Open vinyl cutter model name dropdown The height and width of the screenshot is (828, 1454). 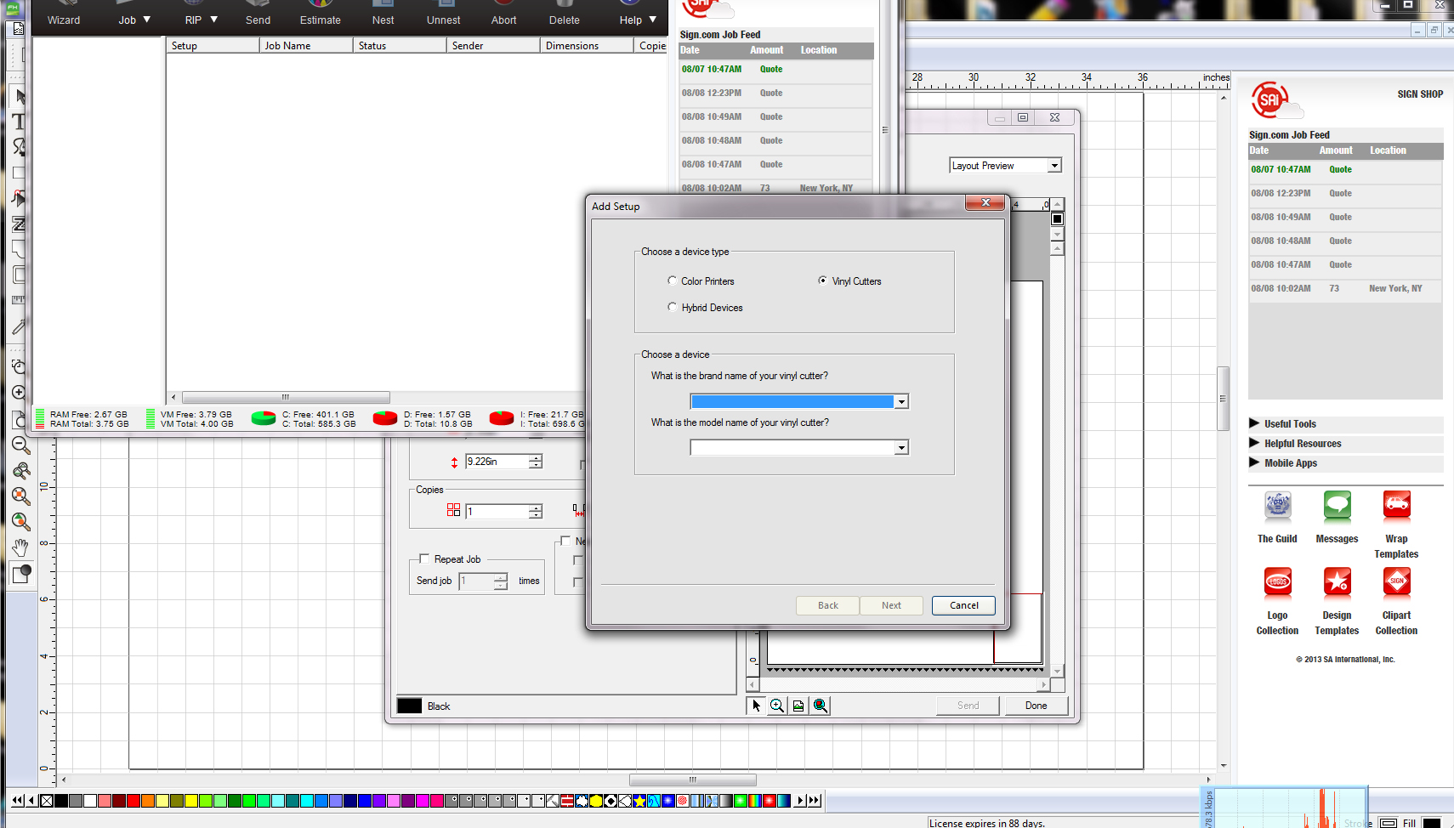point(901,447)
